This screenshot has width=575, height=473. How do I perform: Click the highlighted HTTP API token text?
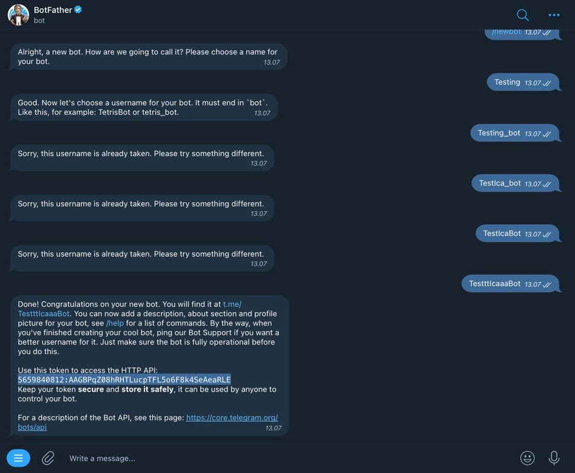click(124, 380)
